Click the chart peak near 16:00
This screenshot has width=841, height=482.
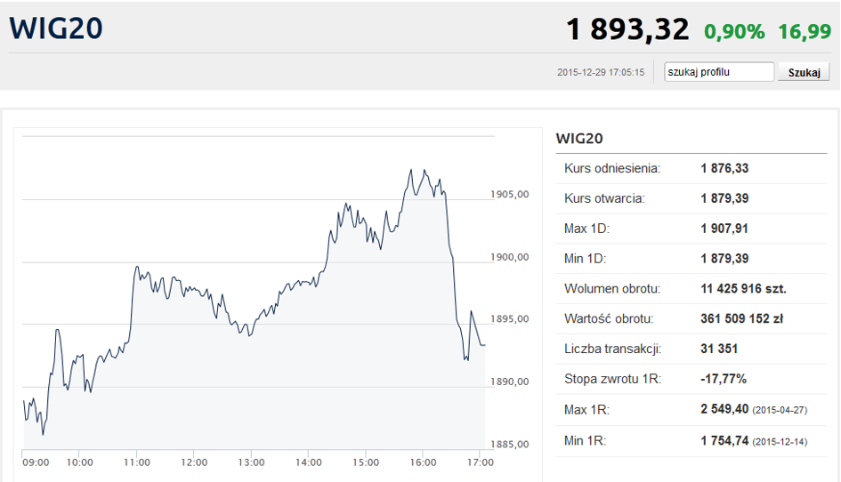tap(411, 170)
